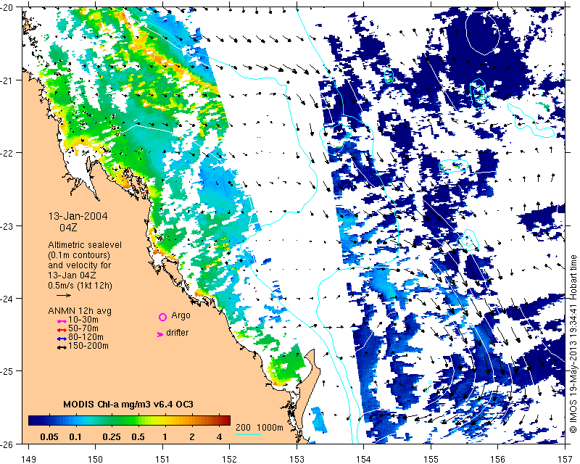
Task: Click the colorbar tick label 4
Action: [x=220, y=437]
